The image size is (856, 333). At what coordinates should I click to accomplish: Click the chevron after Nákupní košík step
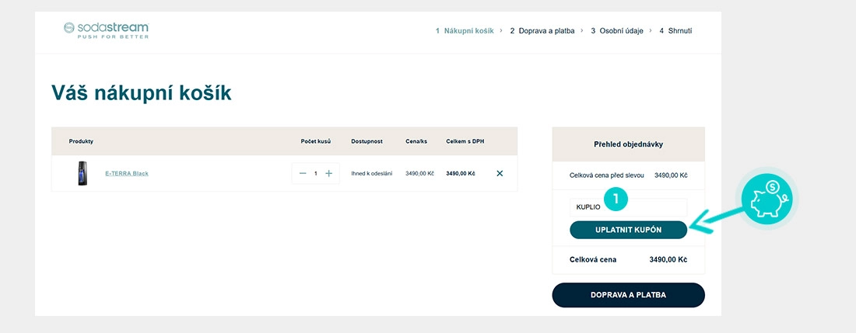click(x=502, y=31)
